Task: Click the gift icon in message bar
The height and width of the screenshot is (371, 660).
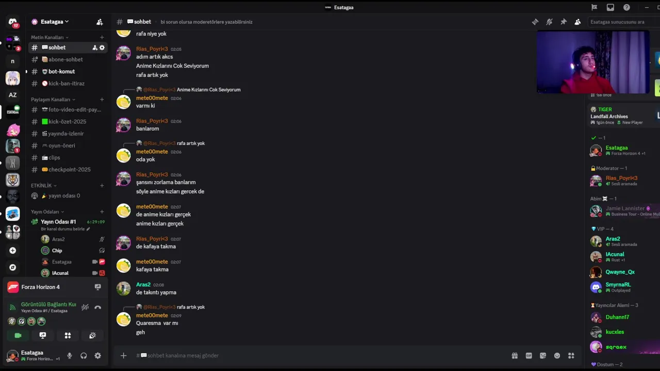Action: click(x=515, y=356)
